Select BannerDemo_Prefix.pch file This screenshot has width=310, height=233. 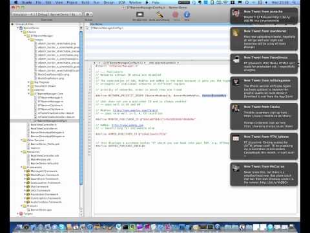(45, 144)
